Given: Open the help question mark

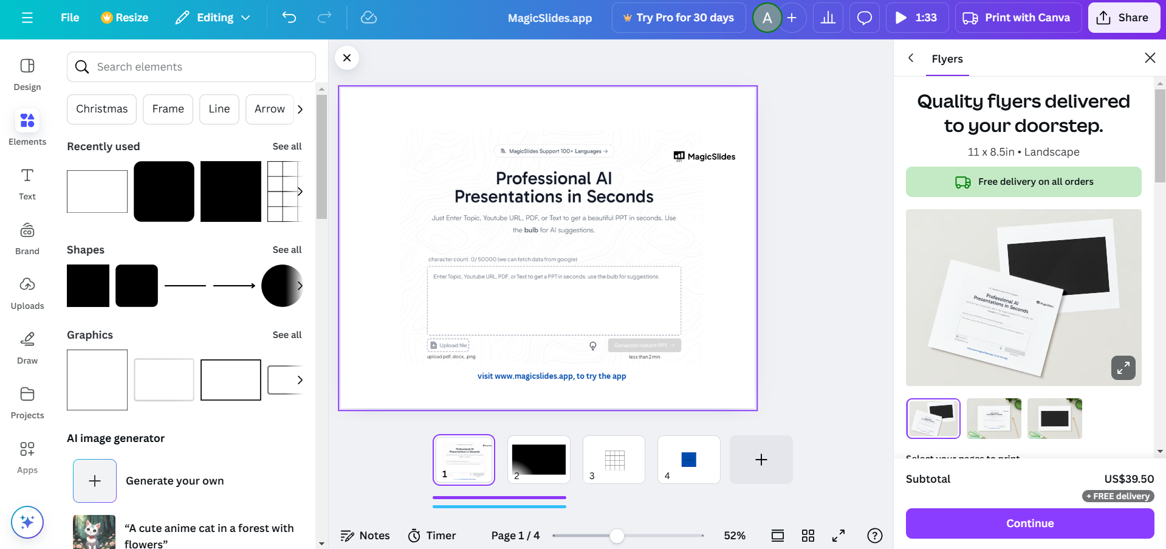Looking at the screenshot, I should click(875, 536).
